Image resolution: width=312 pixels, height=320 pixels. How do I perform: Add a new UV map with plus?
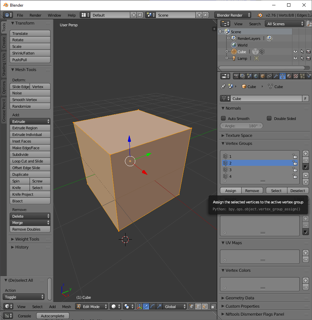point(306,253)
